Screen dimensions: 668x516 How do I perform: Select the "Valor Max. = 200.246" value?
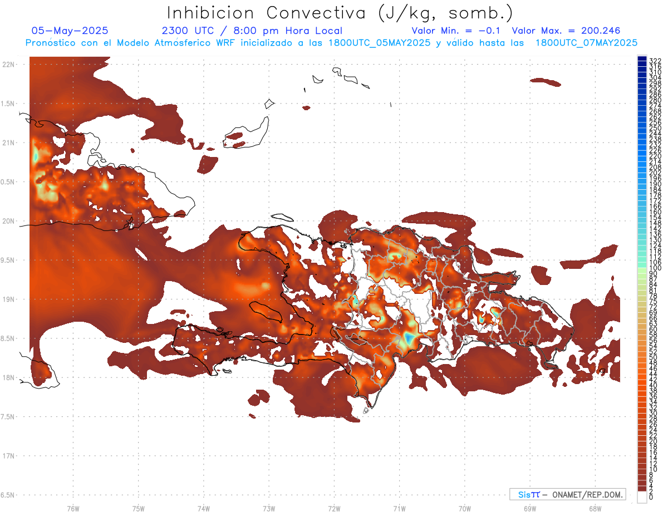[566, 31]
